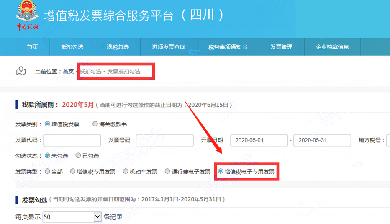Screen dimensions: 390x224
Task: Click the 条记录 text after page size
Action: point(113,217)
